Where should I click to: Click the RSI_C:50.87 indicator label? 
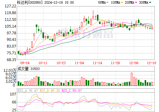click(72, 91)
